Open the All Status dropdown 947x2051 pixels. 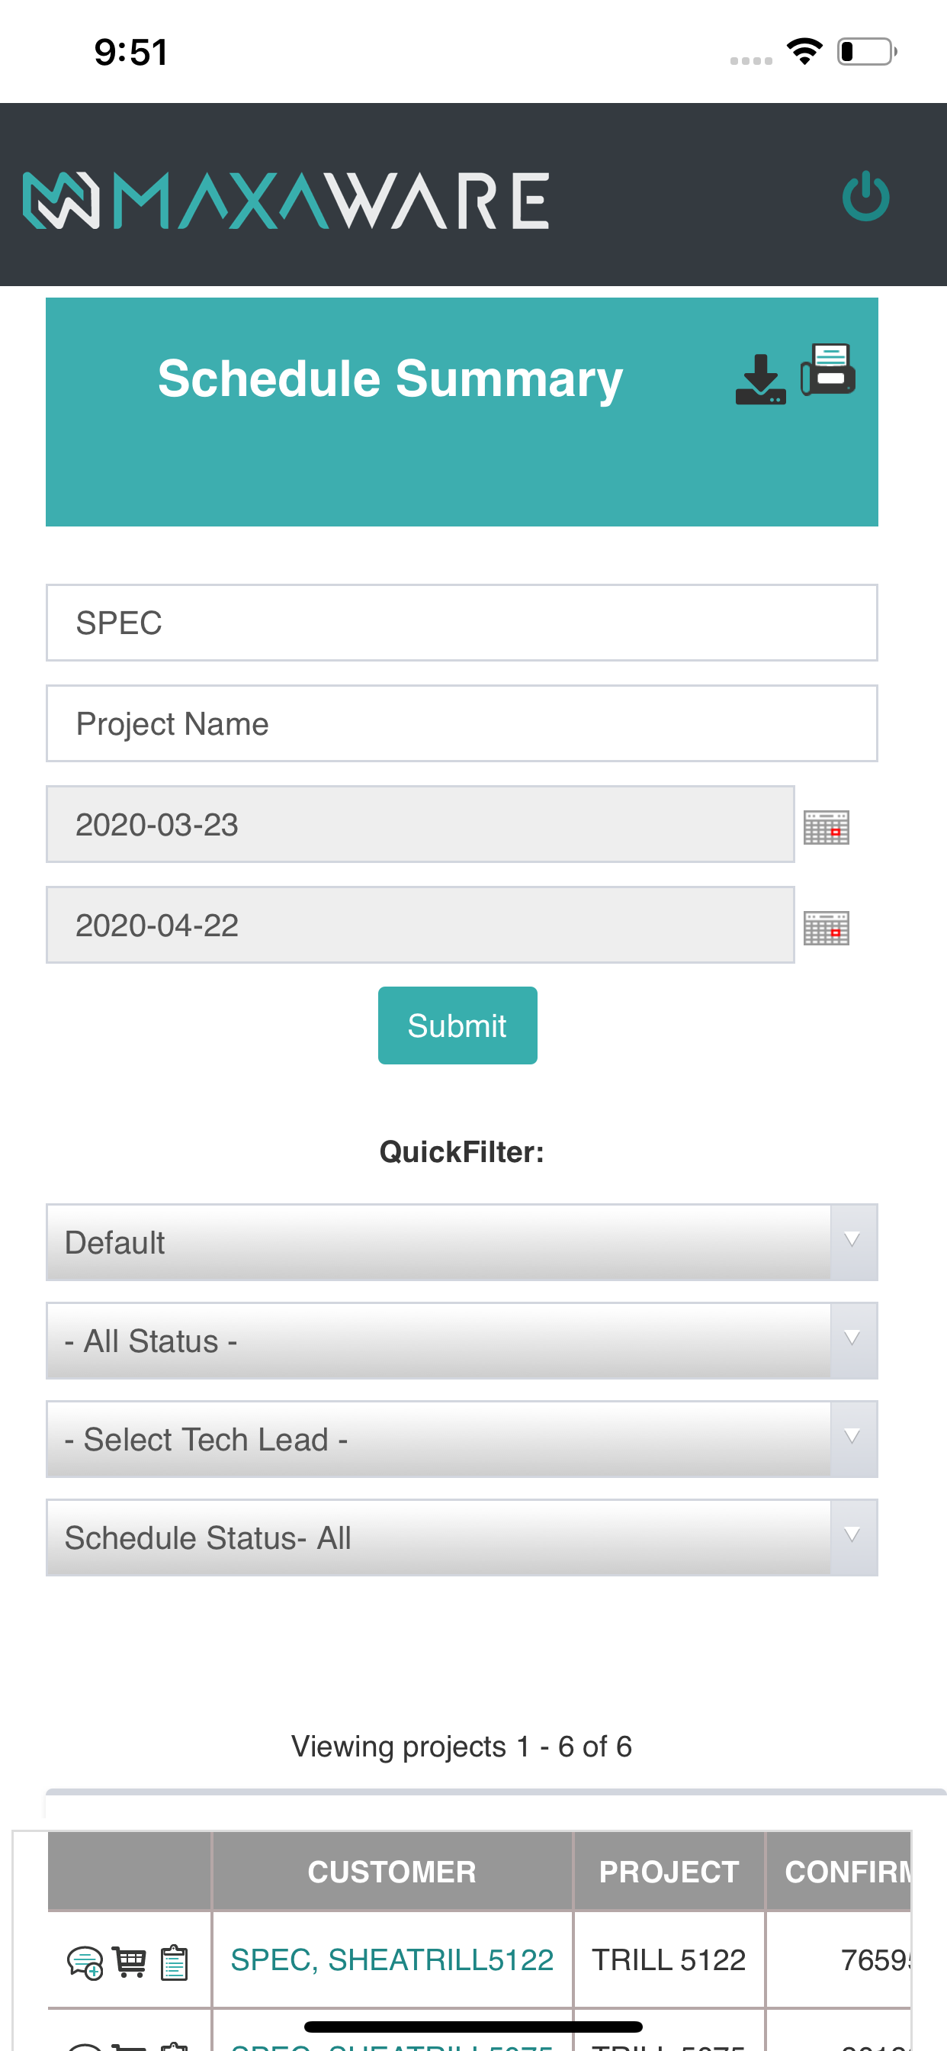click(461, 1341)
